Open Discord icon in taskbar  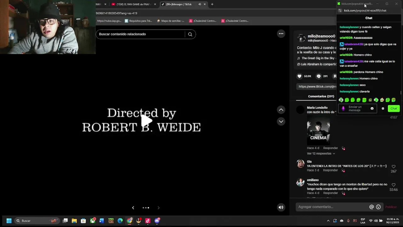[157, 221]
